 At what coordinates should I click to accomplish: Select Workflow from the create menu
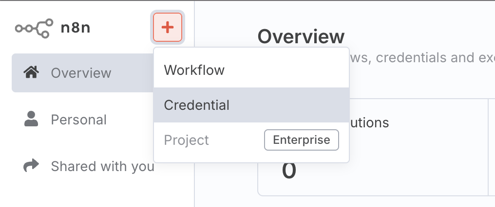tap(194, 70)
